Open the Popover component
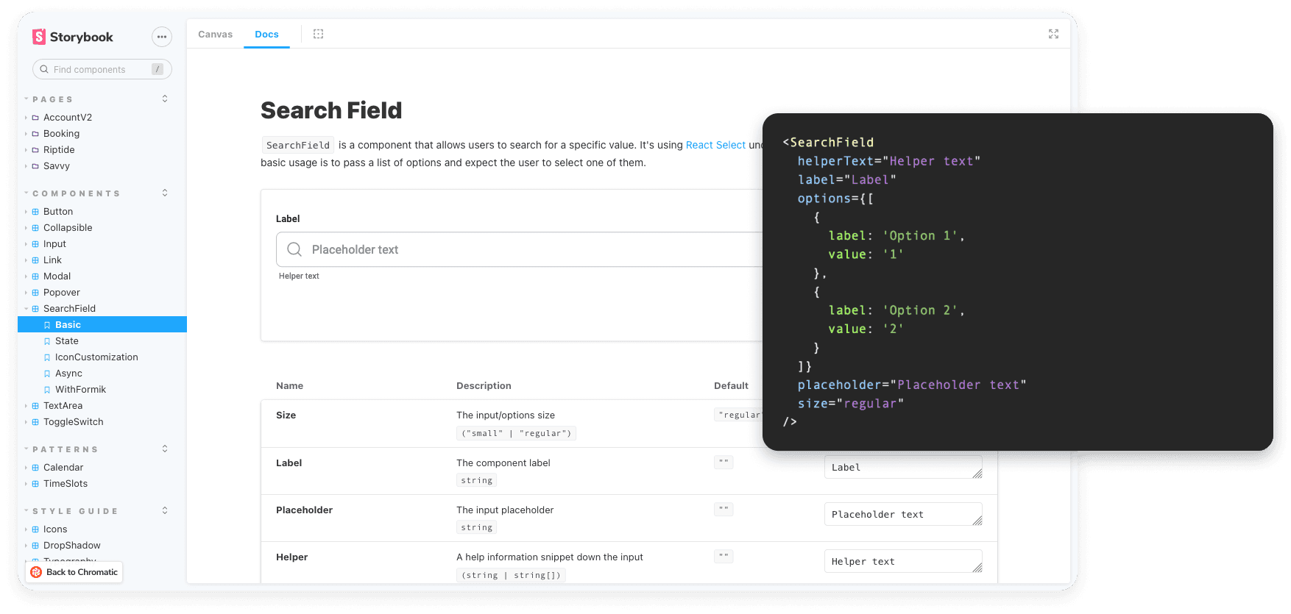This screenshot has width=1291, height=614. 62,293
